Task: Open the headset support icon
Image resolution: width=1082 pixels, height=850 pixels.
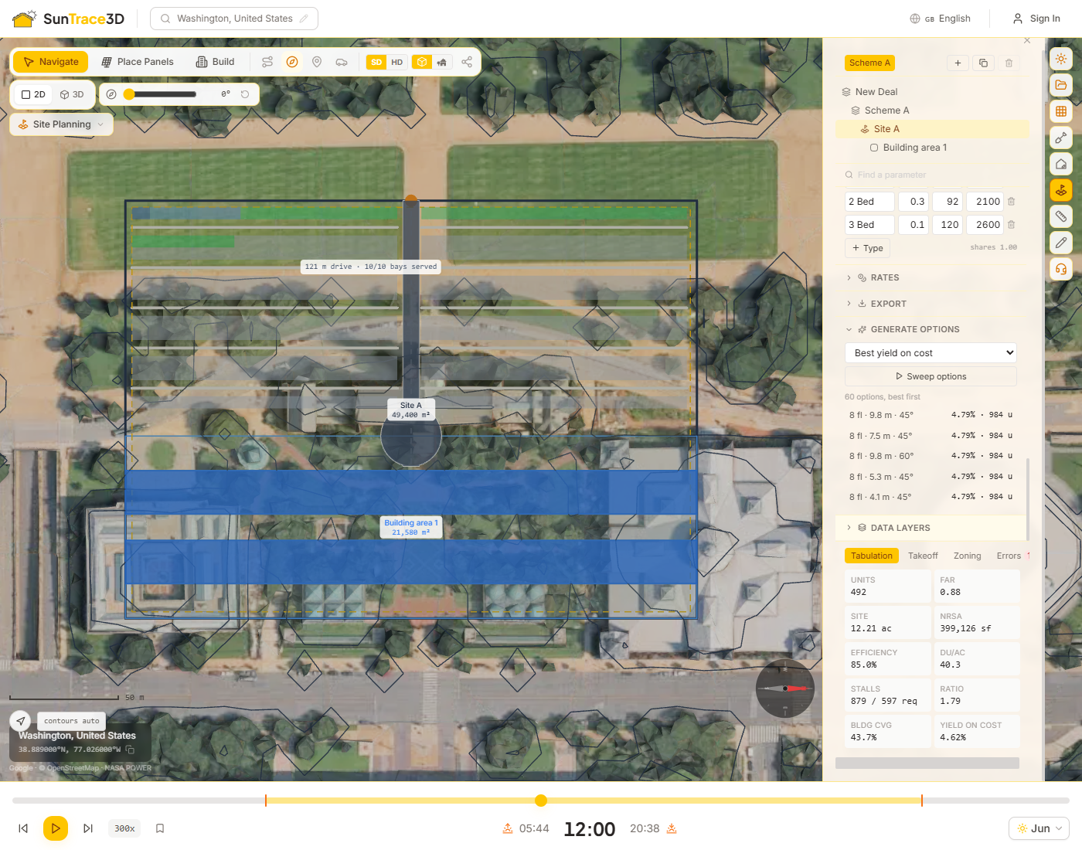Action: (x=1061, y=269)
